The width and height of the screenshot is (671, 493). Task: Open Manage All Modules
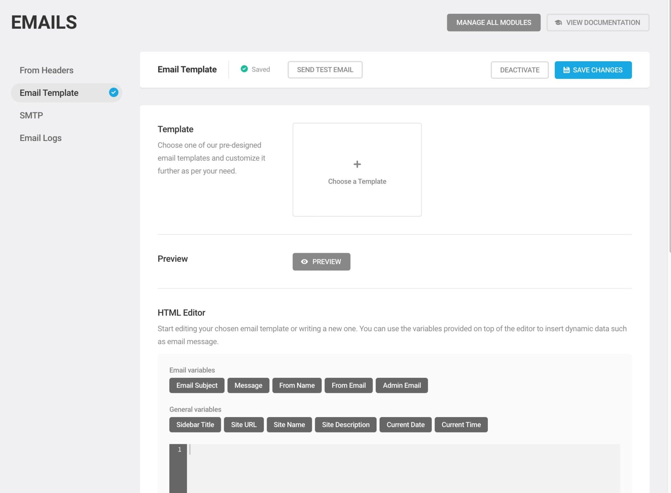coord(493,23)
